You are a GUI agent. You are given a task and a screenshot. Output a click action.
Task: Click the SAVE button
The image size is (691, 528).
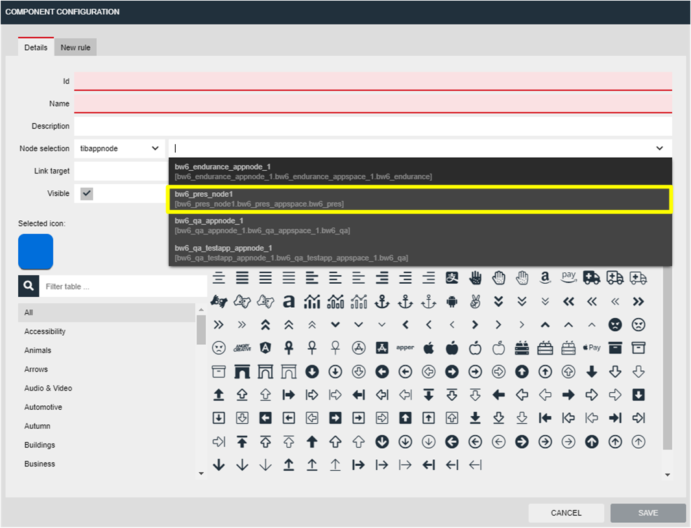648,512
